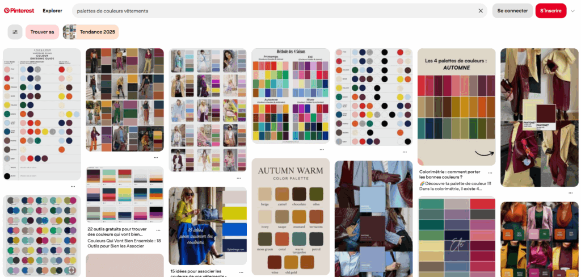Select the Tendance 2025 suggestion chip

point(91,32)
